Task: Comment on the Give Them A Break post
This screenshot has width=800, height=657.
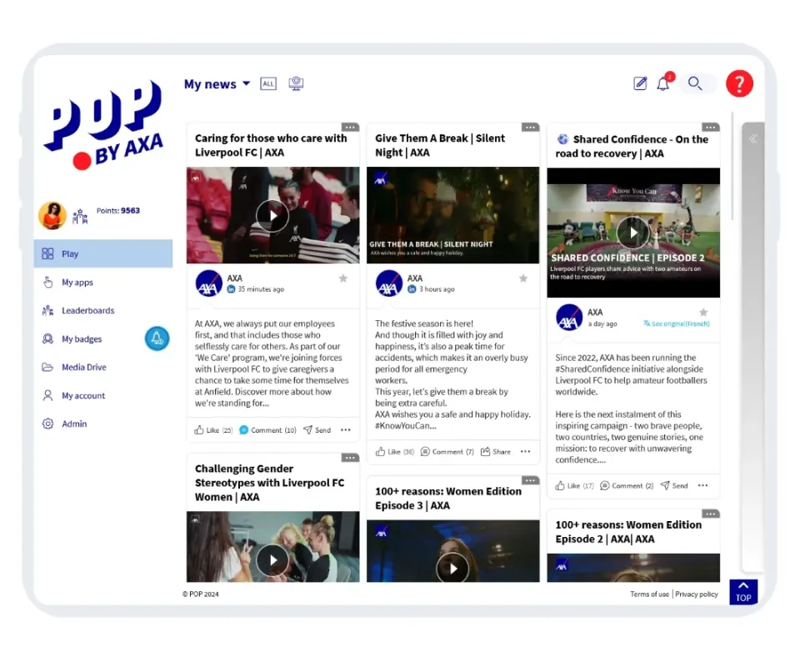Action: [447, 452]
